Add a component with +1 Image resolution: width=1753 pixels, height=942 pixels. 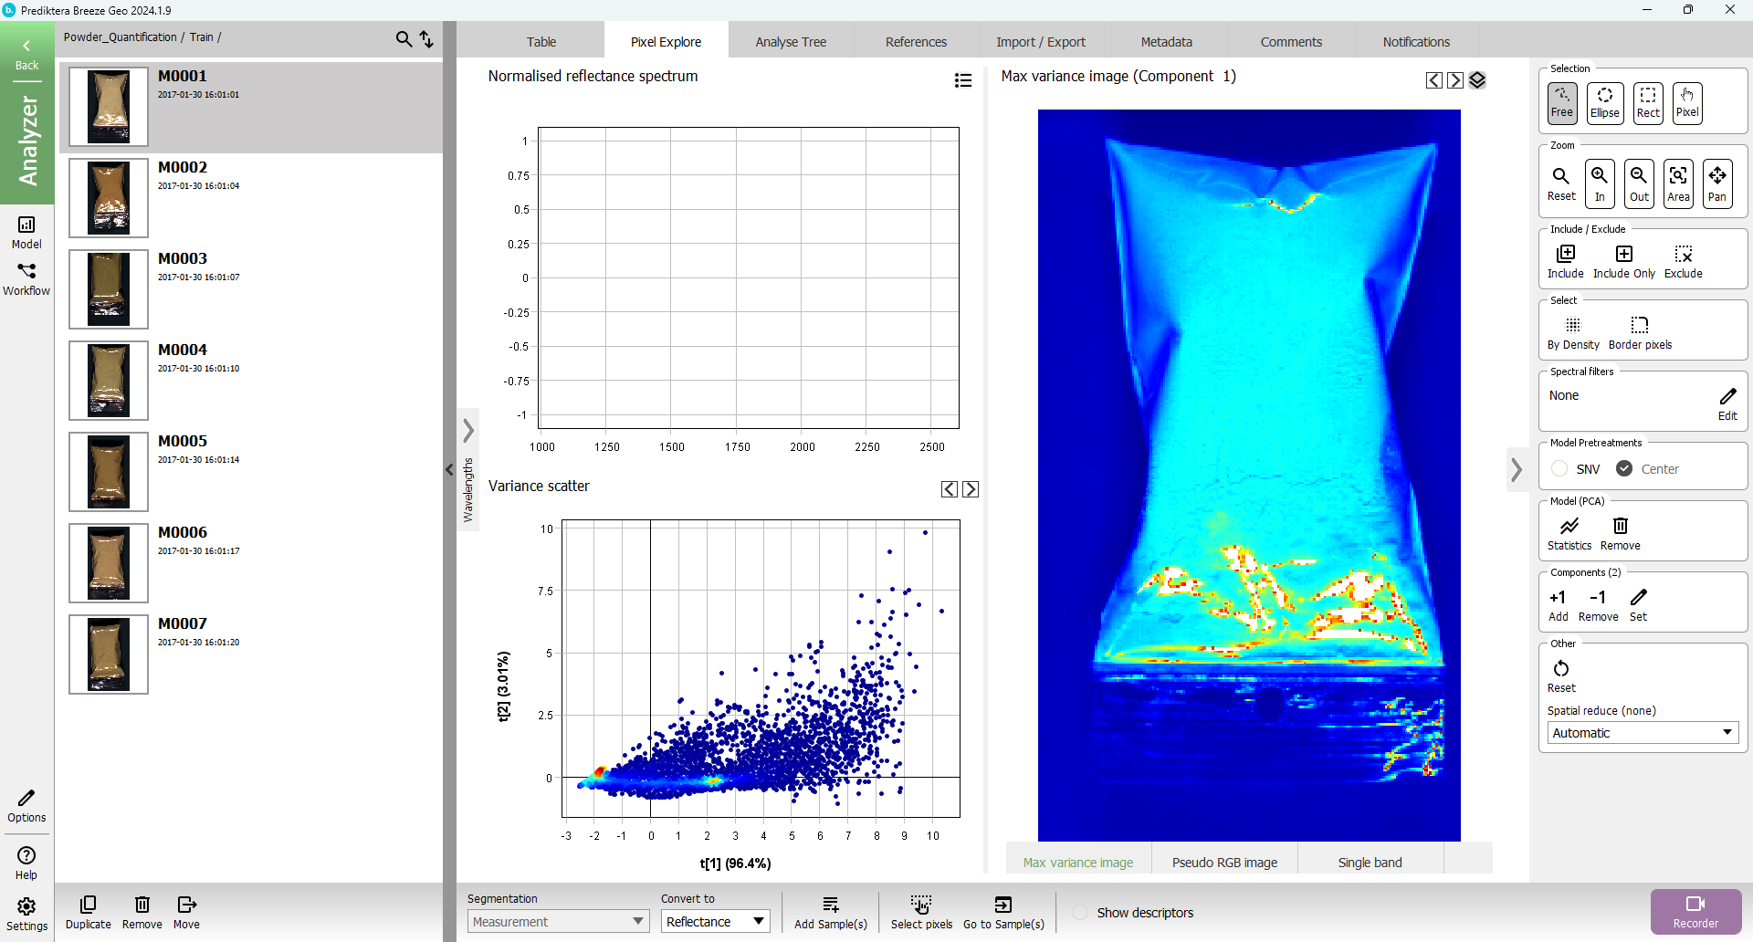coord(1558,604)
